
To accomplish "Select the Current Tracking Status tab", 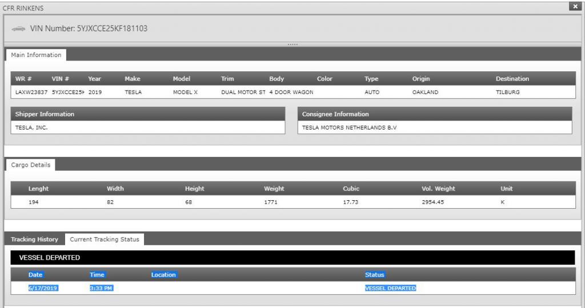I will 105,239.
